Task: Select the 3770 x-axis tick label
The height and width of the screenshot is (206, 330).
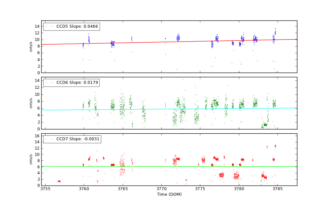Action: [162, 189]
